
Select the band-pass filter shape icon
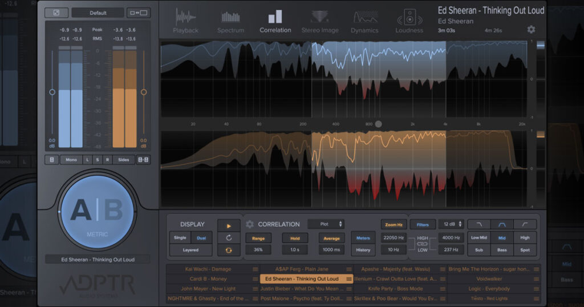(x=502, y=224)
